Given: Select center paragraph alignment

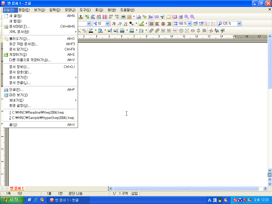Looking at the screenshot, I should [163, 23].
